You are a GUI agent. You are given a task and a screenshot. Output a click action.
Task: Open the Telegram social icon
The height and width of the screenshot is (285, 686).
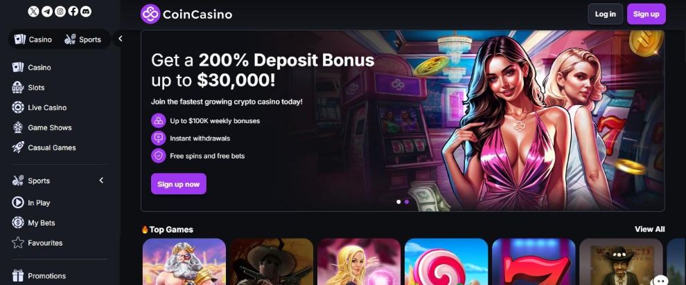coord(47,11)
